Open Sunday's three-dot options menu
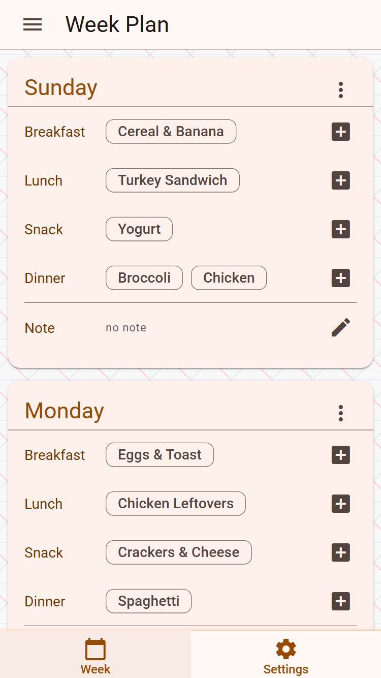 tap(340, 90)
